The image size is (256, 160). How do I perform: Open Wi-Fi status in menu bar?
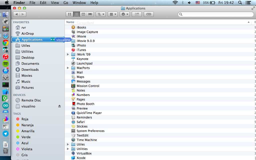point(175,2)
